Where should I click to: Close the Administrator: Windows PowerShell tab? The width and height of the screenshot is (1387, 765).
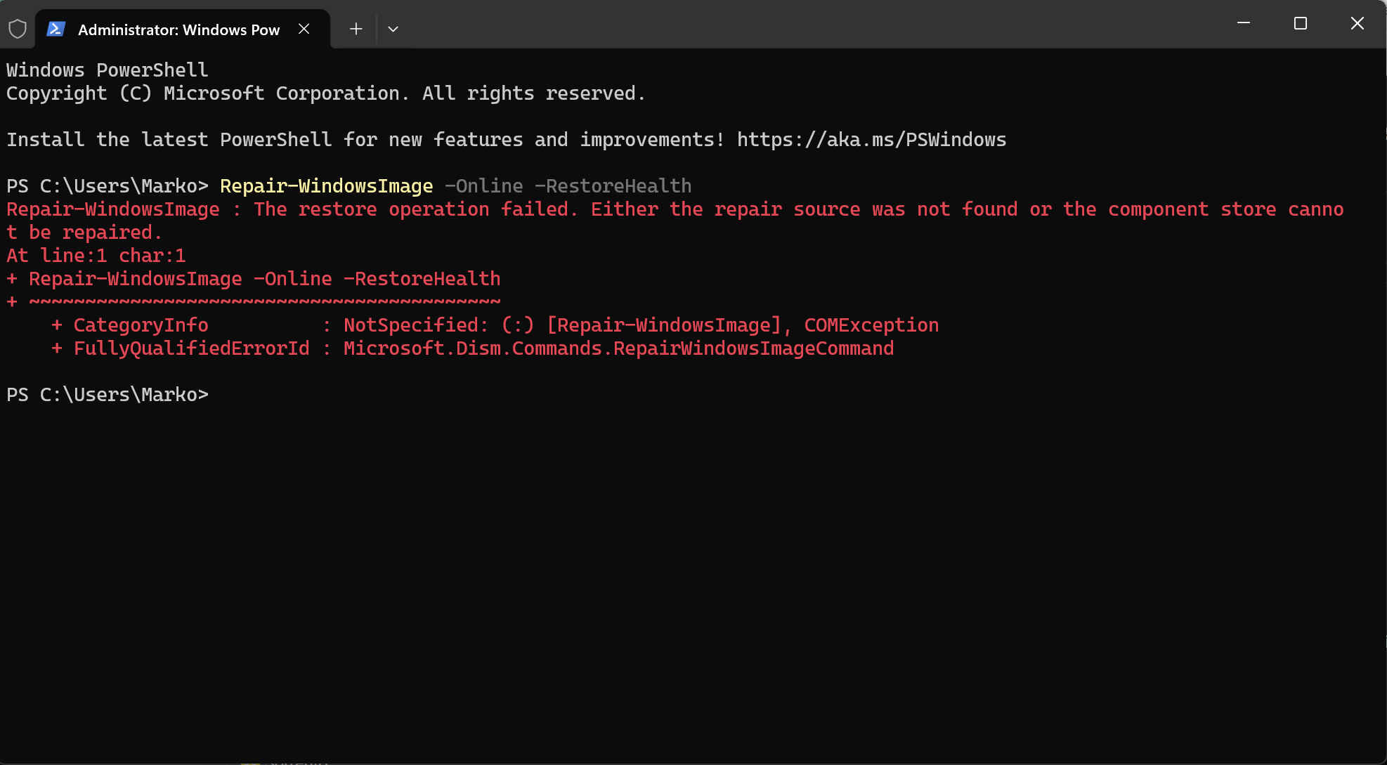tap(304, 29)
